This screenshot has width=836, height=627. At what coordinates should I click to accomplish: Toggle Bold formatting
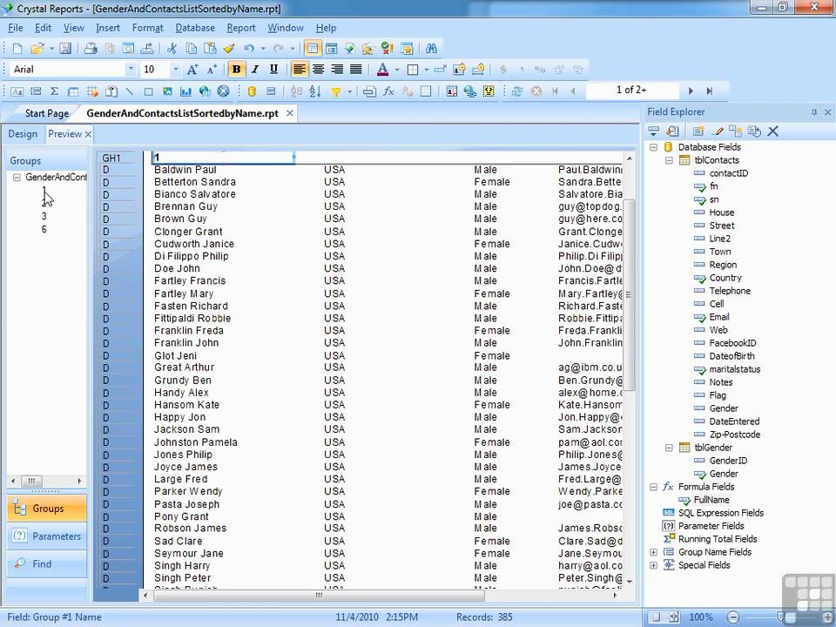[236, 70]
